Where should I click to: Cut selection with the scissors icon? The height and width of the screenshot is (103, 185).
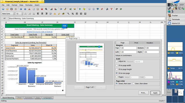(29, 9)
